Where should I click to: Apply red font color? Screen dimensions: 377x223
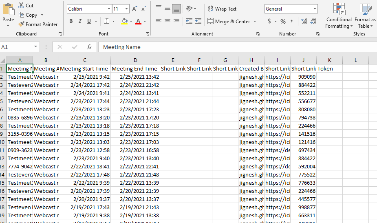coord(138,21)
